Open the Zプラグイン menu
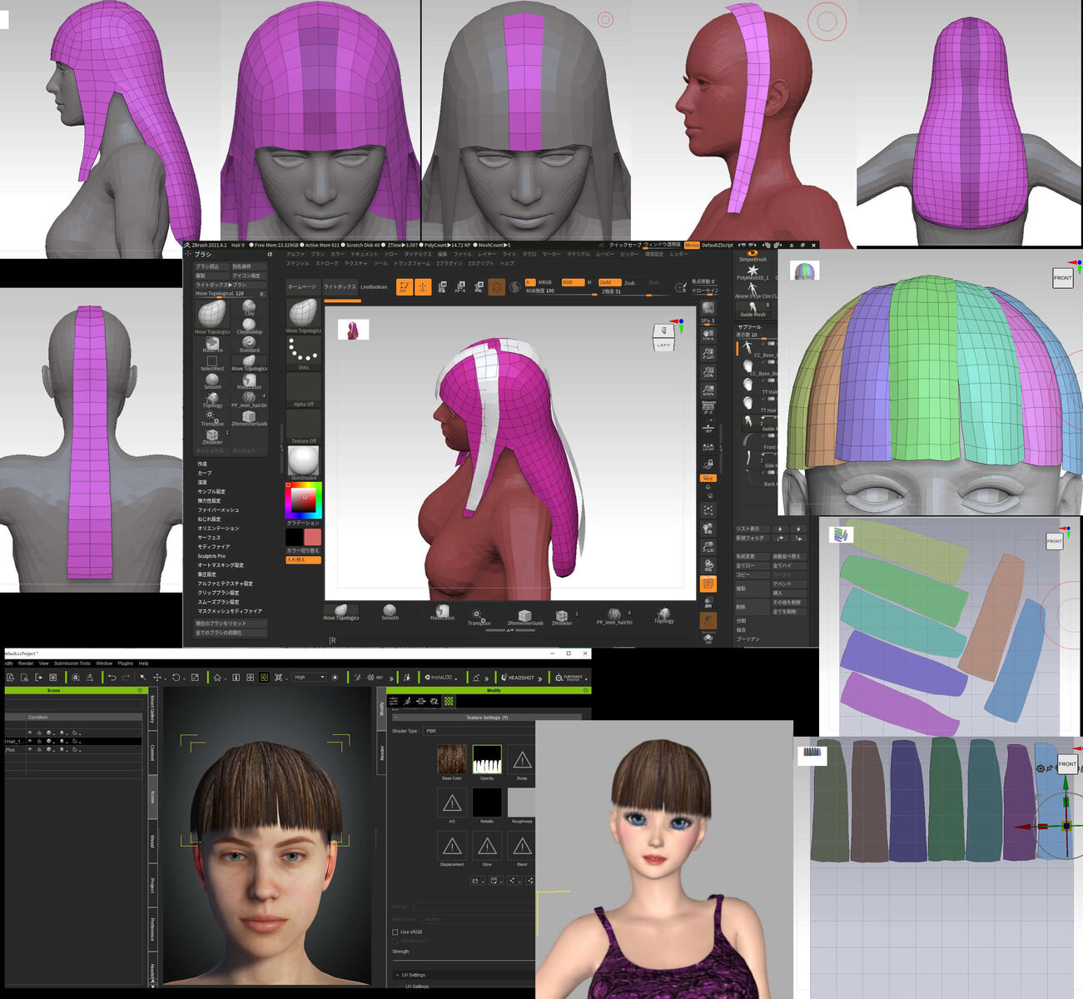Screen dimensions: 1083x999 [450, 263]
